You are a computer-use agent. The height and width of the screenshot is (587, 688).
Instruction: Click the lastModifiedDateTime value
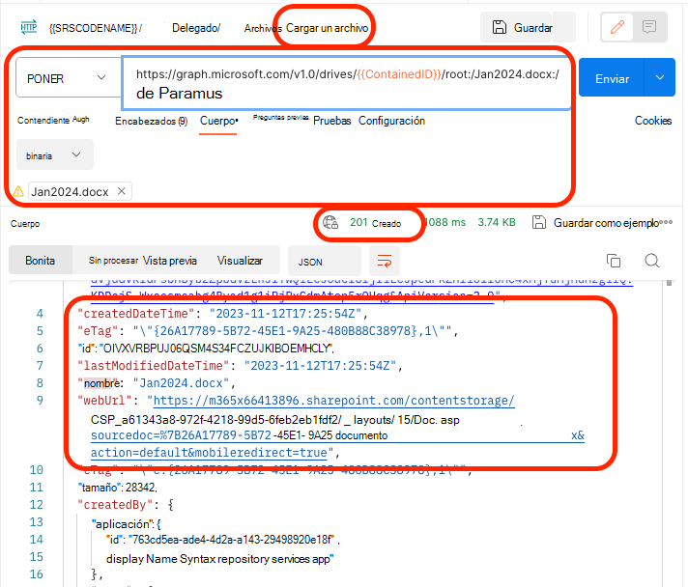coord(320,365)
